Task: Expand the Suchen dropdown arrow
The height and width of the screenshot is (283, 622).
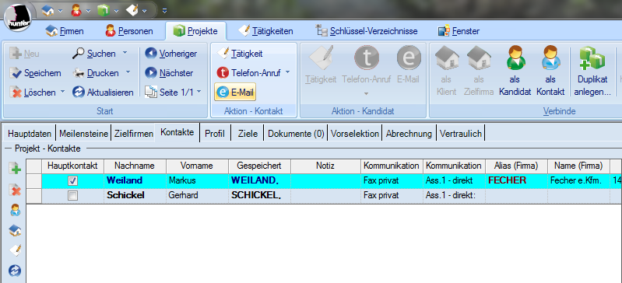Action: (x=125, y=53)
